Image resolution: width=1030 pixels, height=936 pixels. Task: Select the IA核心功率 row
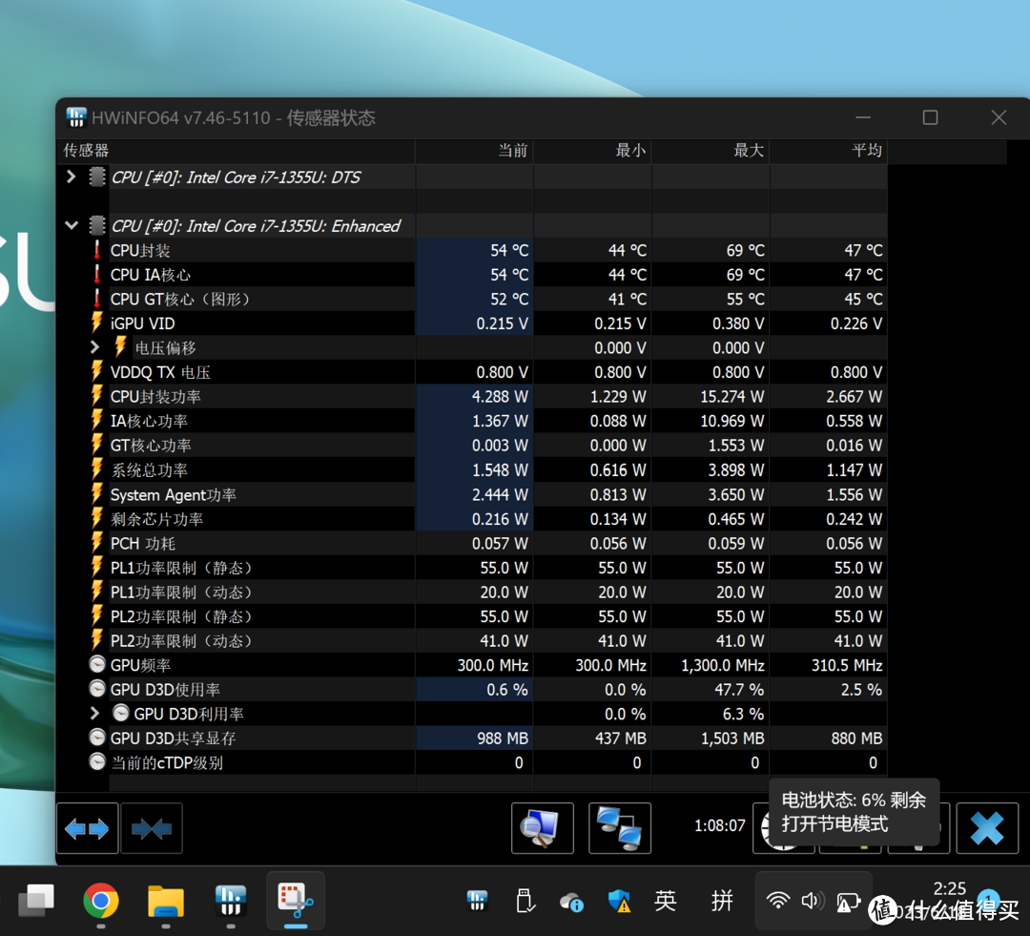(x=472, y=421)
